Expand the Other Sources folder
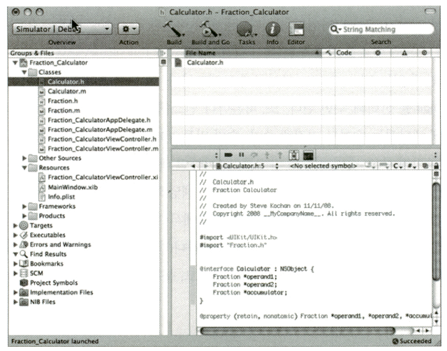 pyautogui.click(x=25, y=158)
